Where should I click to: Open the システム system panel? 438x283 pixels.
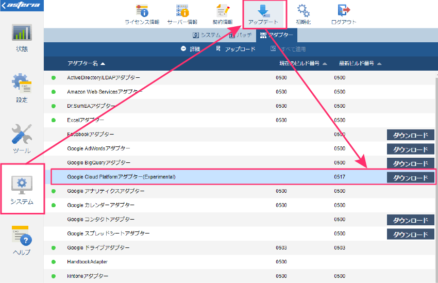point(22,190)
